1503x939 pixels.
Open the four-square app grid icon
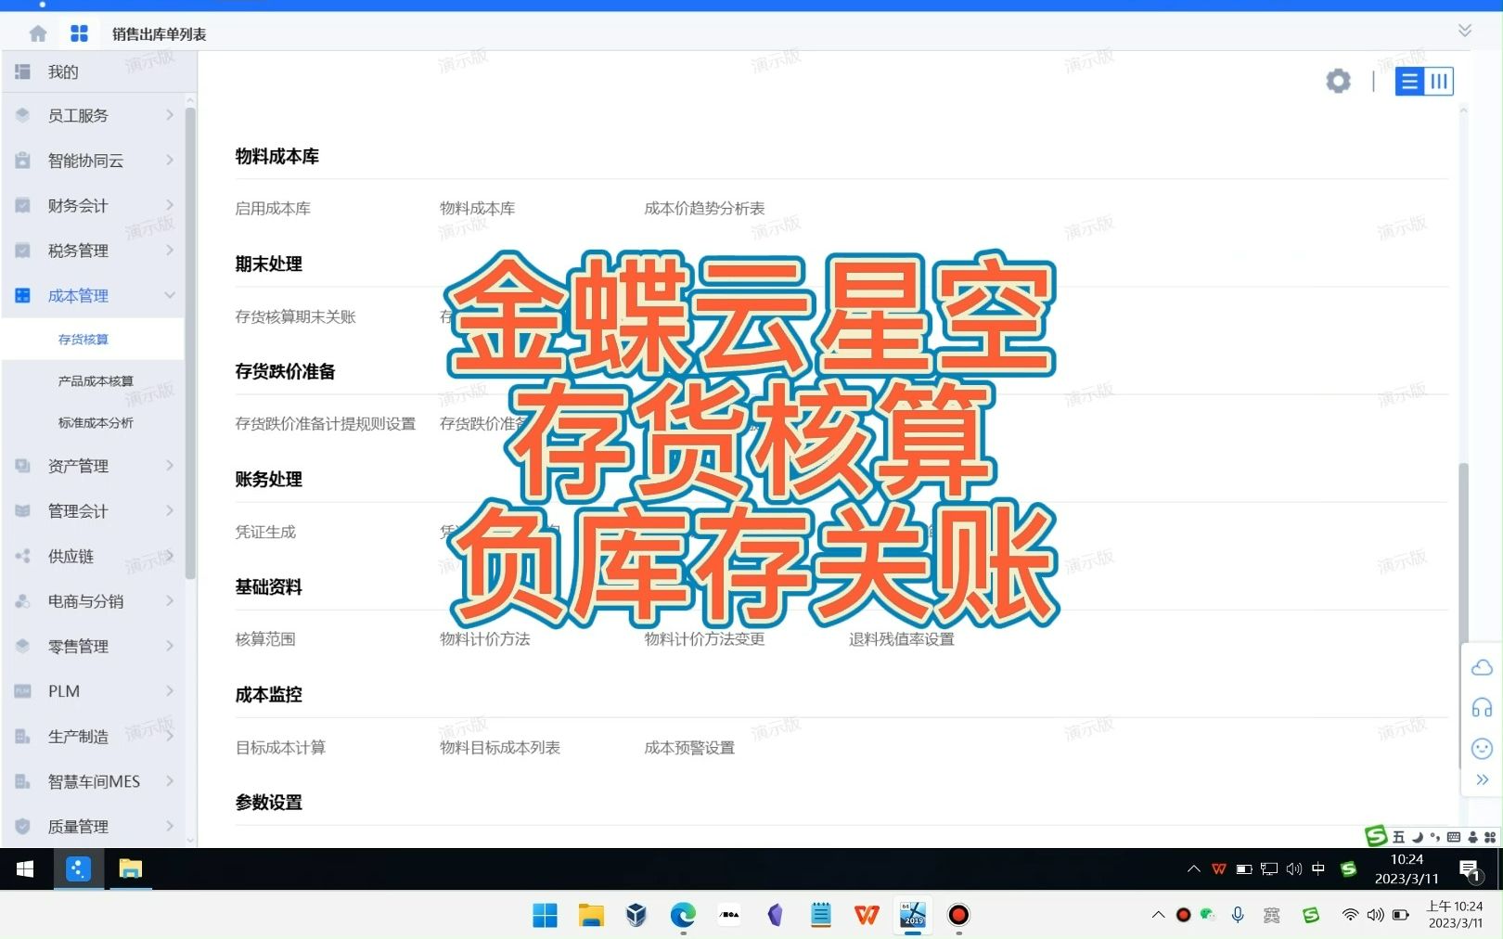tap(79, 33)
